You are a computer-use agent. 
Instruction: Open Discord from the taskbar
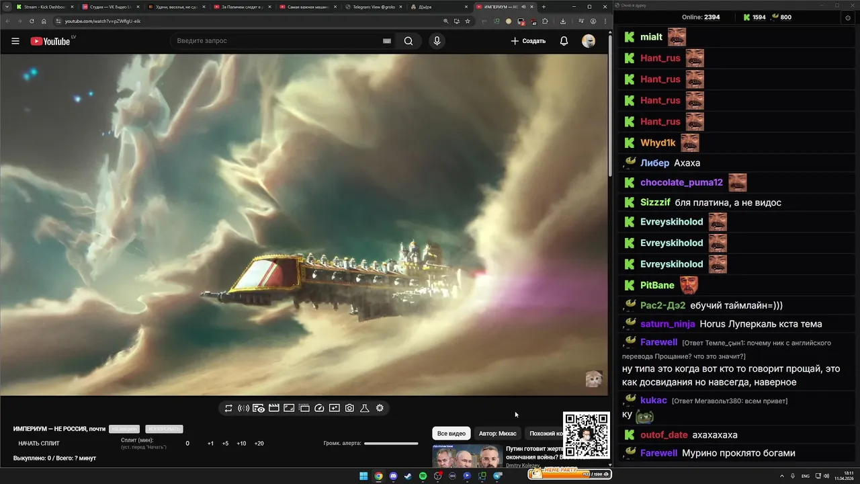click(393, 476)
